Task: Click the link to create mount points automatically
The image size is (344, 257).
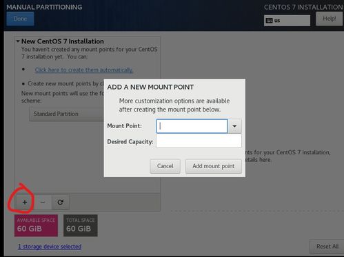Action: 84,70
